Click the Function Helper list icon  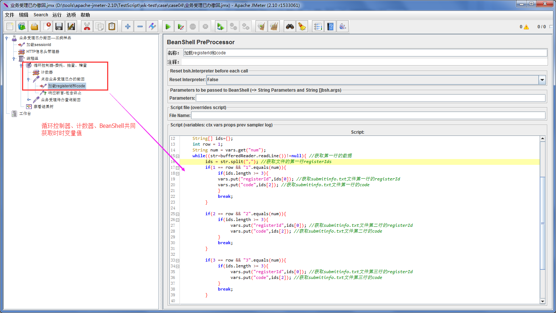[318, 26]
